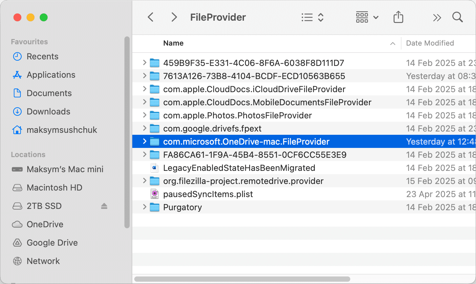Click the forward navigation arrow
Image resolution: width=476 pixels, height=284 pixels.
[174, 17]
